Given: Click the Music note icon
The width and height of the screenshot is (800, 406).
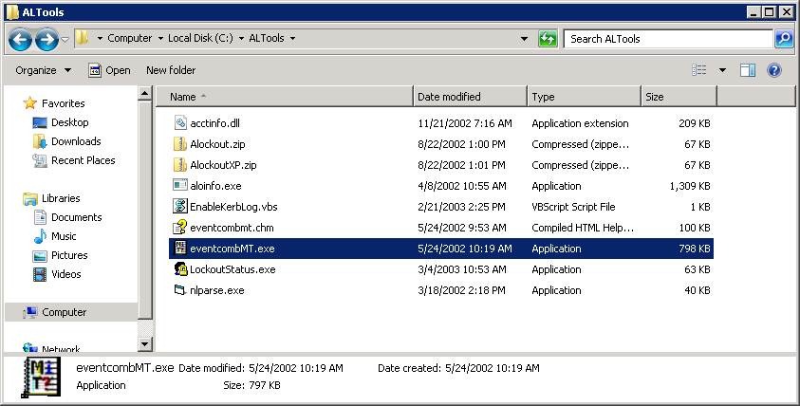Looking at the screenshot, I should tap(40, 236).
